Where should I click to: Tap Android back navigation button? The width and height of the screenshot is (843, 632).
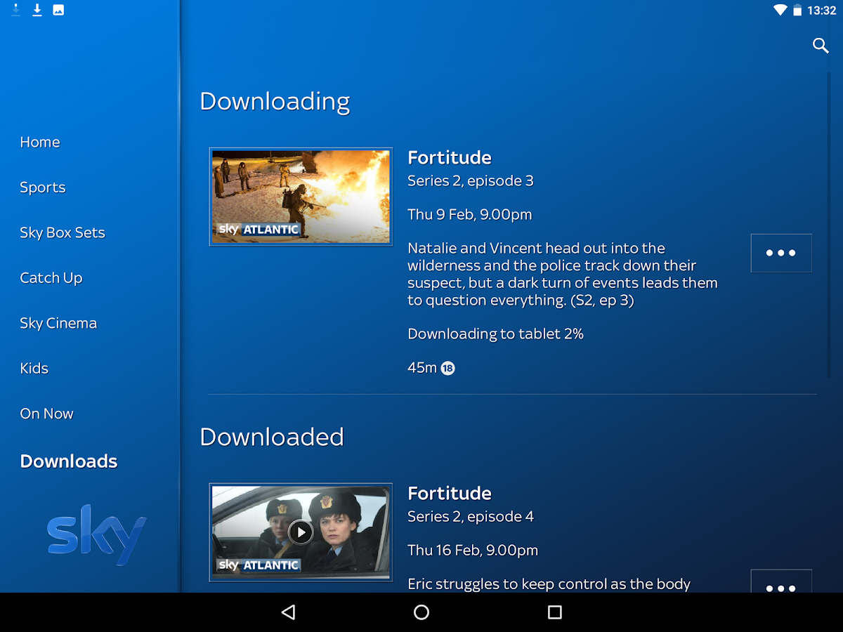coord(288,612)
